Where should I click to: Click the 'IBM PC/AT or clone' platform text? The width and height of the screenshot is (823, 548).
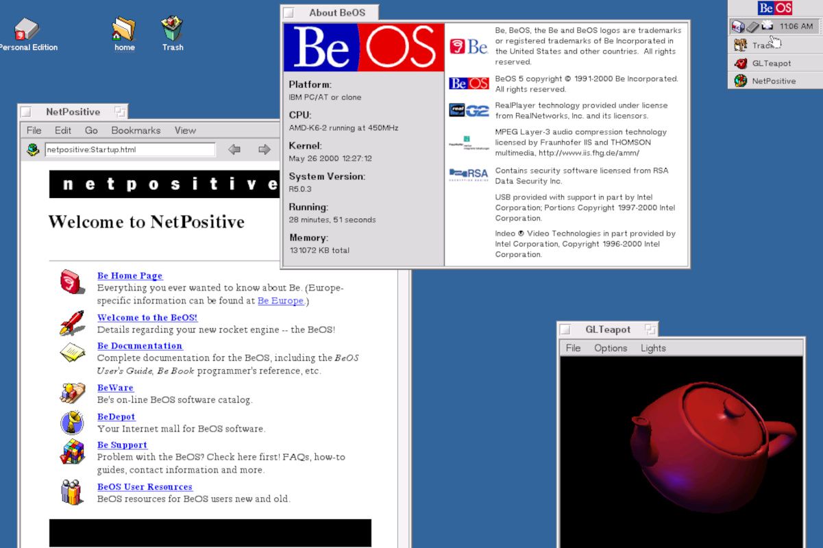click(x=325, y=97)
